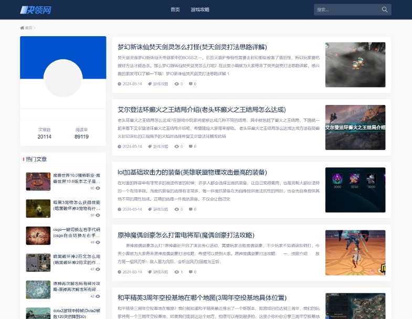Viewport: 412px width, 319px height.
Task: Open article 和平精英3周年空投基地在哪个地图
Action: point(202,297)
